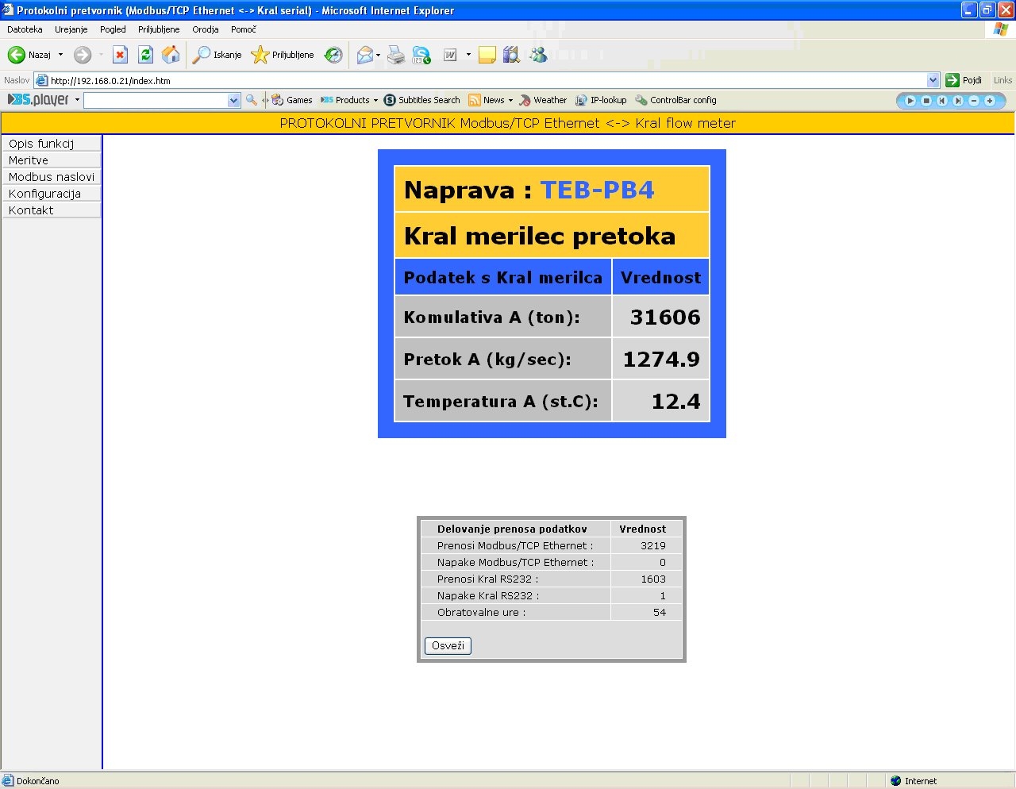Expand the Products dropdown in BS.Player toolbar
Image resolution: width=1016 pixels, height=789 pixels.
point(375,101)
